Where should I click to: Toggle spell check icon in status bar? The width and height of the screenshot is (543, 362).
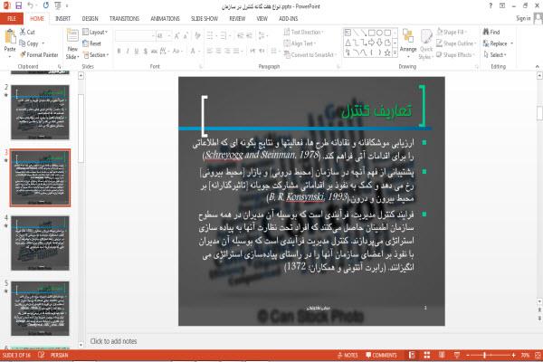point(42,355)
